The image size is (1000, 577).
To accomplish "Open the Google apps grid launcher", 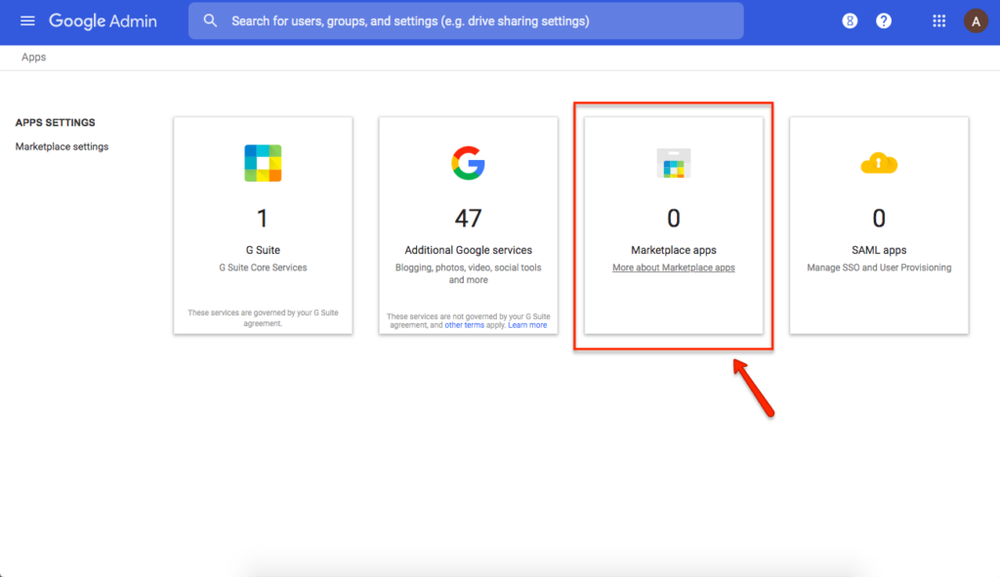I will (938, 21).
